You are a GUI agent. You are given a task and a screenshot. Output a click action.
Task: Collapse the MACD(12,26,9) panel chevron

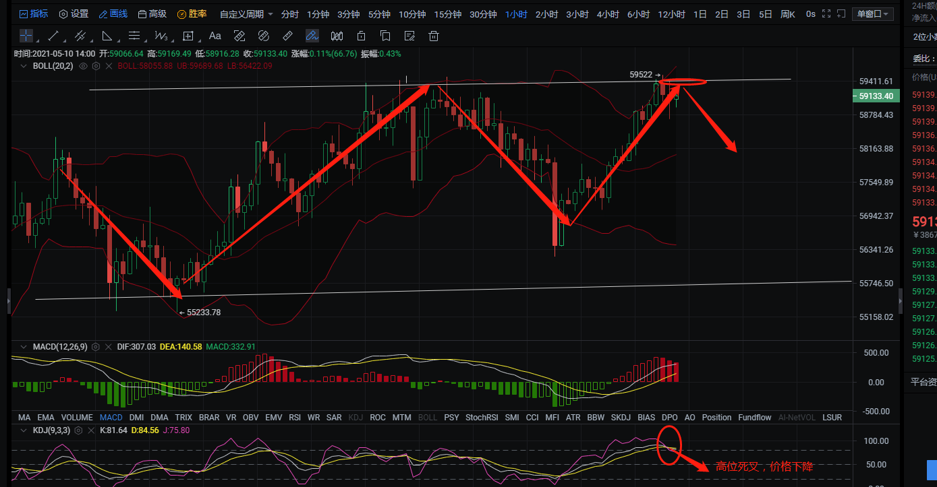25,347
